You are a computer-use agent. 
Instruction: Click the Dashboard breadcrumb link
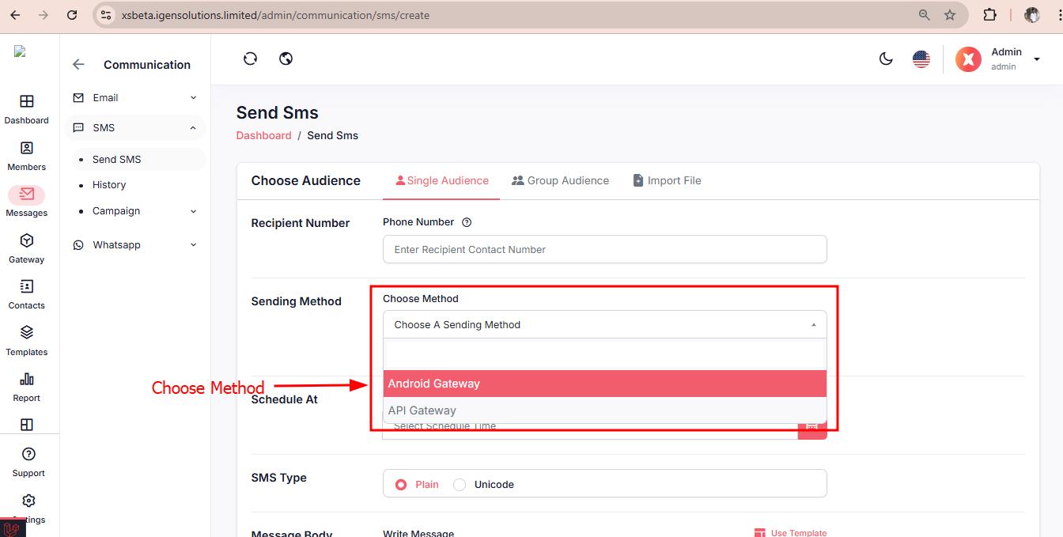coord(263,135)
